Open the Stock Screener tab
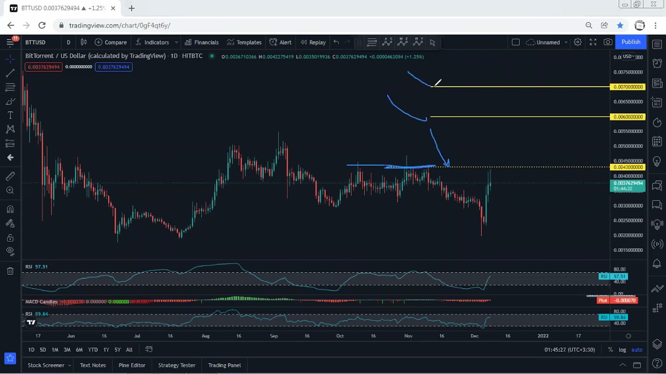The image size is (666, 374). pyautogui.click(x=46, y=365)
